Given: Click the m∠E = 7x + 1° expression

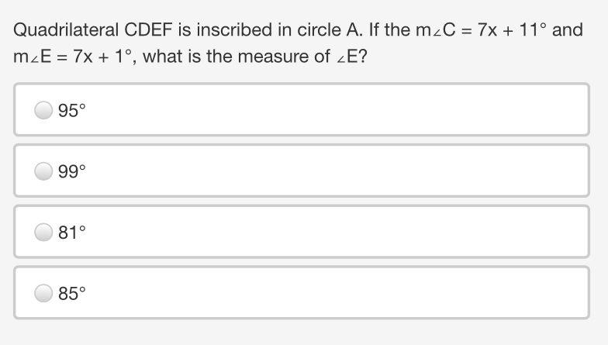Looking at the screenshot, I should (73, 57).
